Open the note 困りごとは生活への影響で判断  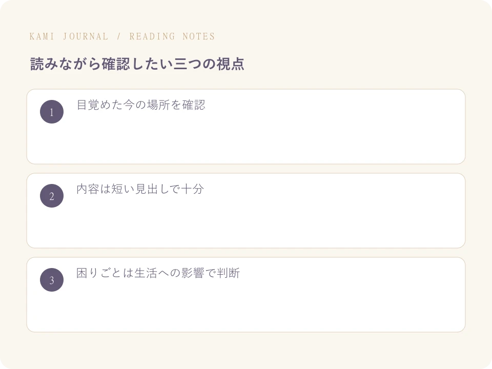click(x=158, y=273)
